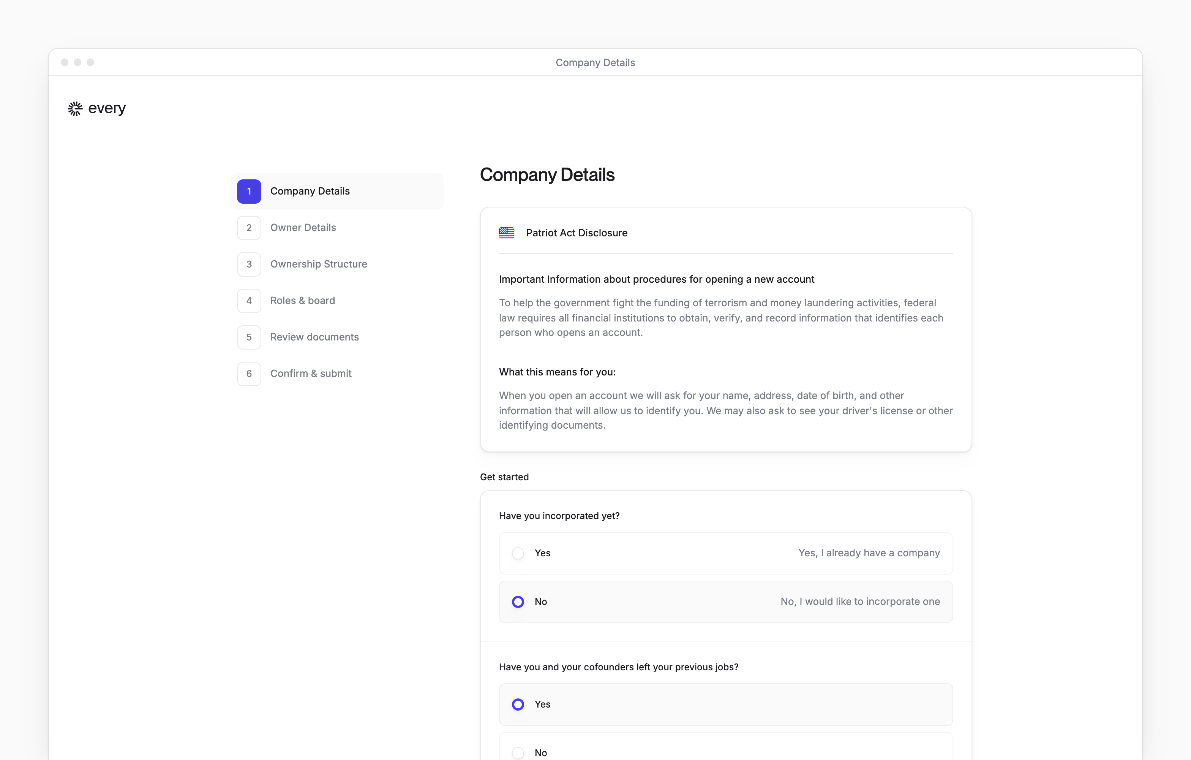Click 'Important Information about procedures' heading
Viewport: 1191px width, 760px height.
[x=656, y=279]
